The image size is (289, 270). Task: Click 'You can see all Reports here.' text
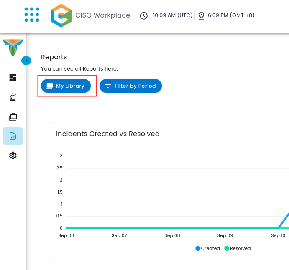coord(79,69)
